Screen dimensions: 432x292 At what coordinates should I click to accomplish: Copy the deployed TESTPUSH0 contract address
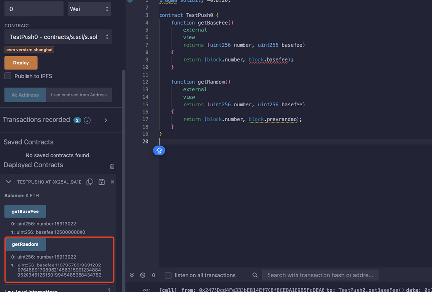pyautogui.click(x=89, y=182)
